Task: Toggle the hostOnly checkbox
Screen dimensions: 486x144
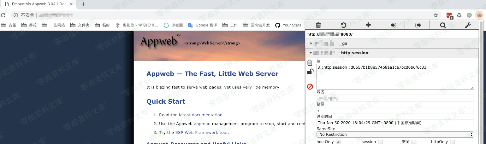Action: pos(338,142)
